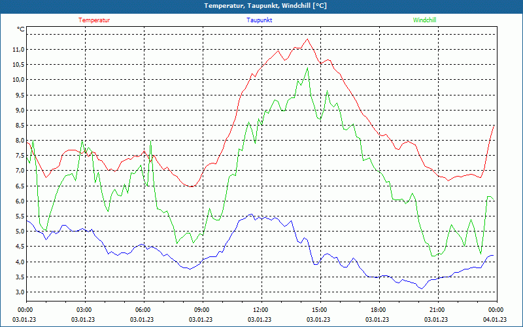Click the 6,5 y-axis value

click(20, 186)
